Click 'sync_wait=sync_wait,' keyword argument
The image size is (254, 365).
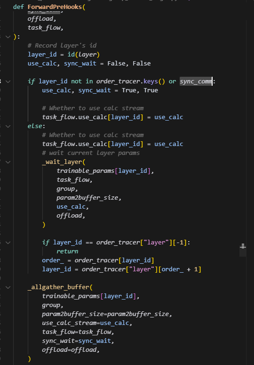pyautogui.click(x=78, y=341)
